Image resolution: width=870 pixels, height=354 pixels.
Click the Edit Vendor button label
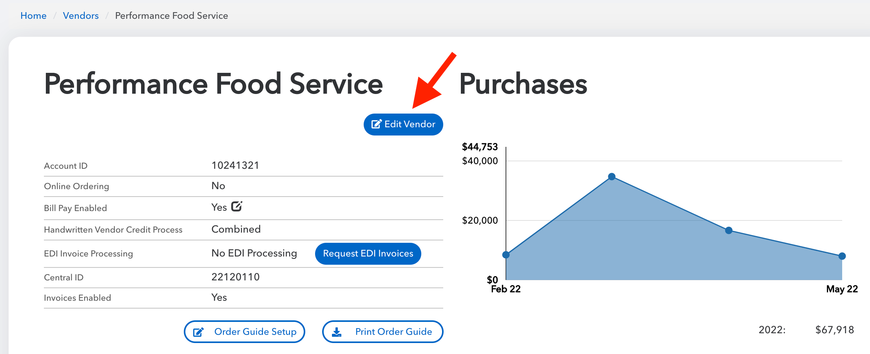point(410,124)
